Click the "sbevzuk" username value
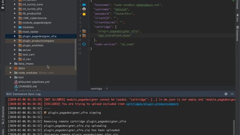Screen dimensions: 240x135 point(121,9)
